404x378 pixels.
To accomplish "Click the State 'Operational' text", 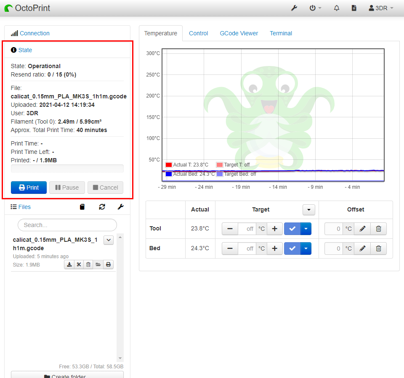I will (44, 66).
